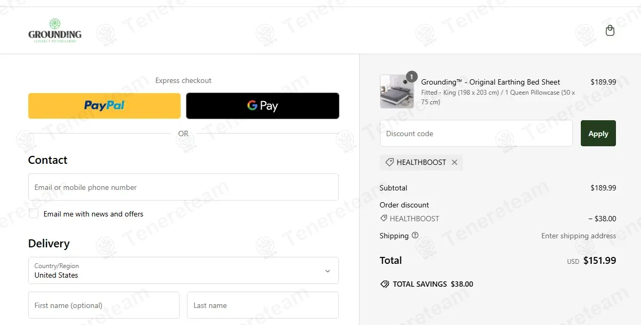Pay with PayPal express checkout
Viewport: 641px width, 325px height.
click(104, 106)
